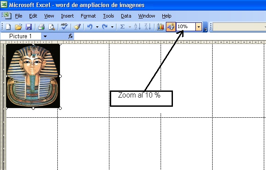This screenshot has height=170, width=266.
Task: Open the toolbar options expander
Action: click(206, 27)
